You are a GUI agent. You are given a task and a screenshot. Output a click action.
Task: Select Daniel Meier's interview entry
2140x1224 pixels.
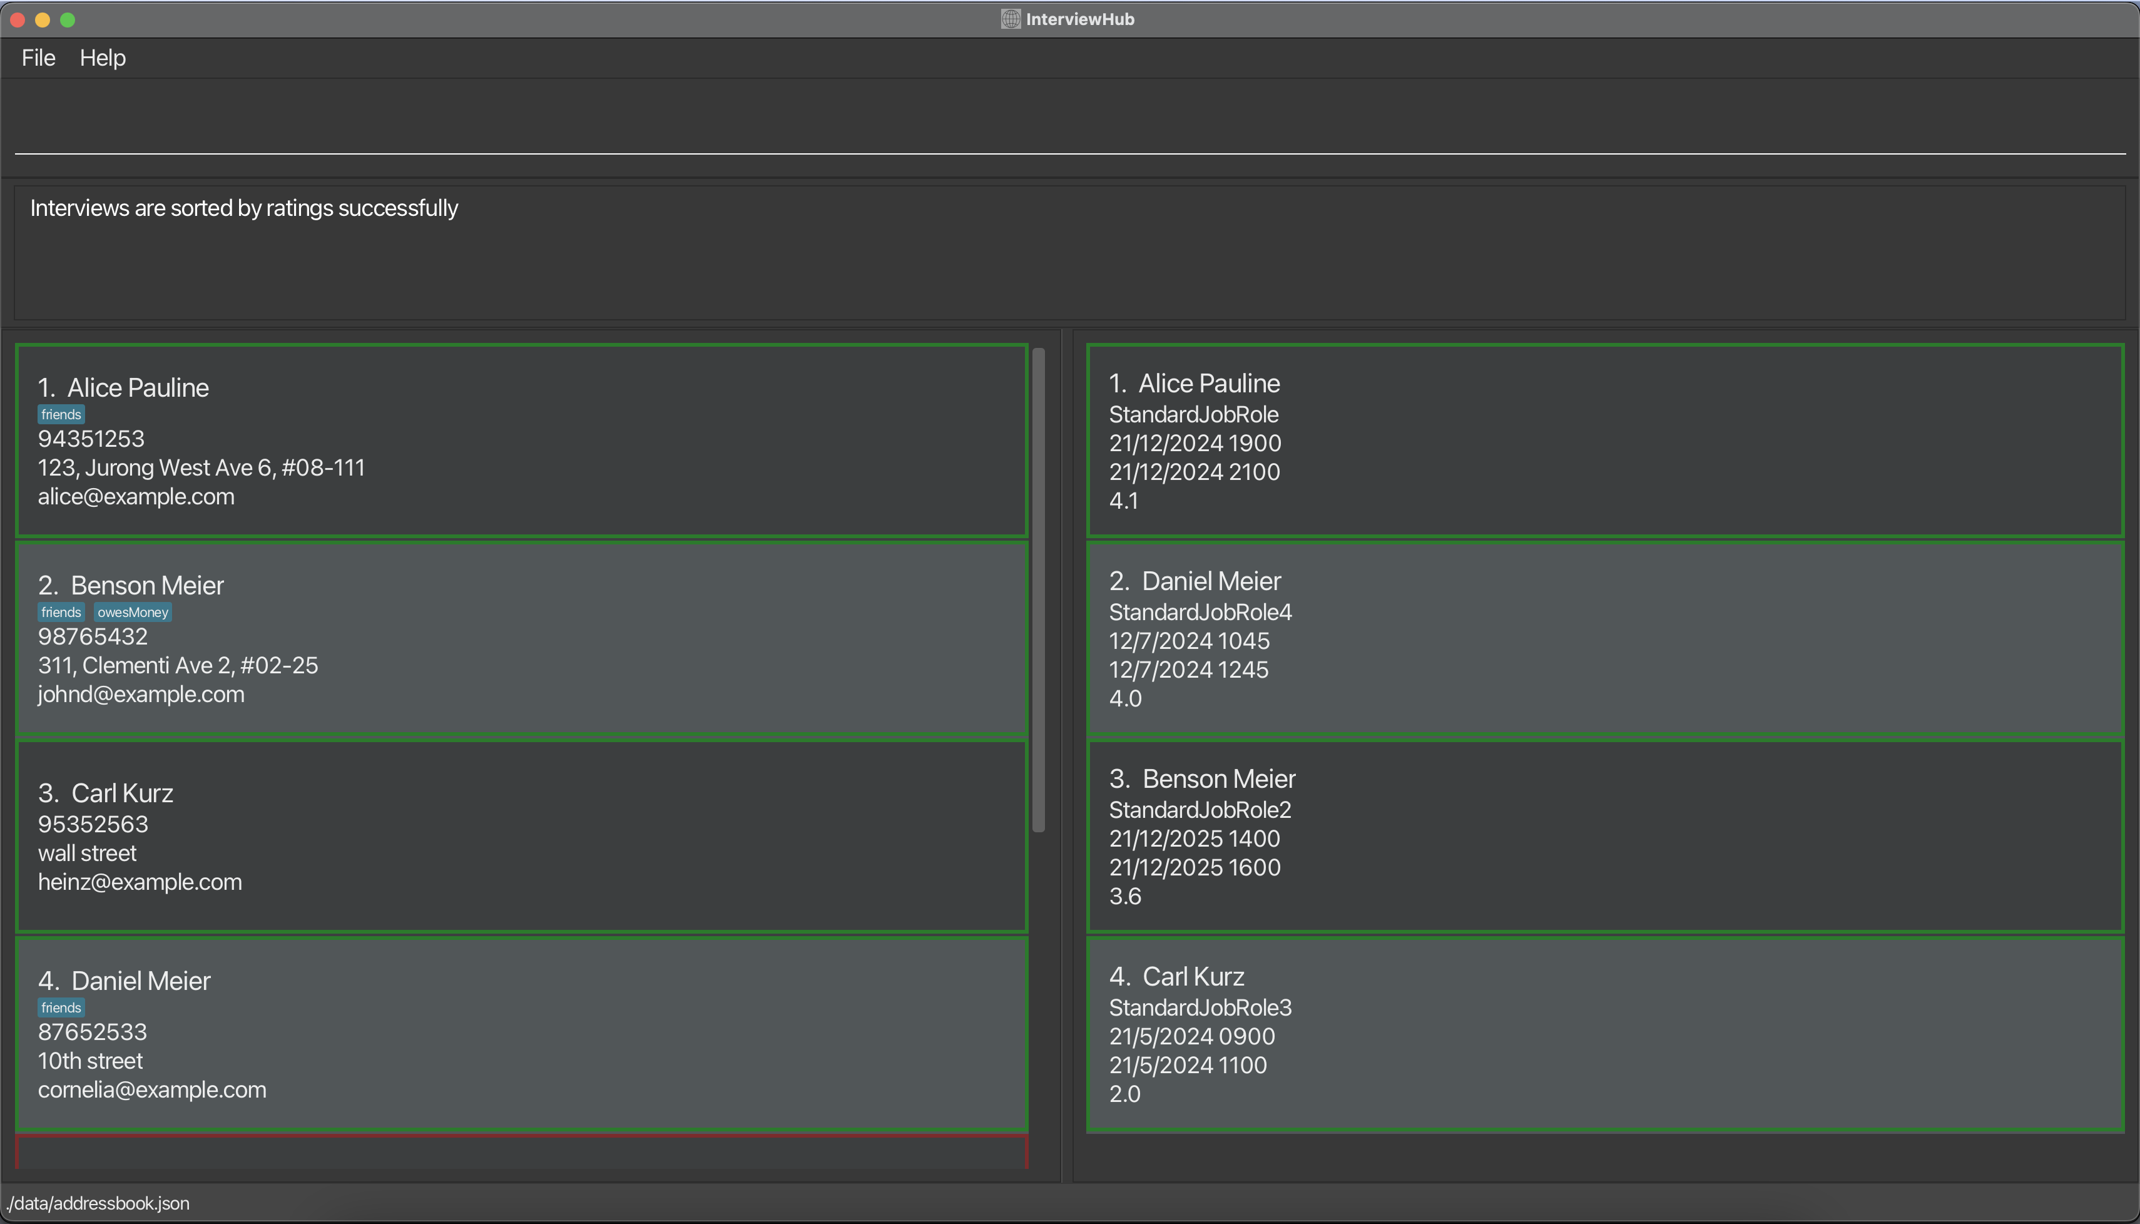(x=1606, y=638)
